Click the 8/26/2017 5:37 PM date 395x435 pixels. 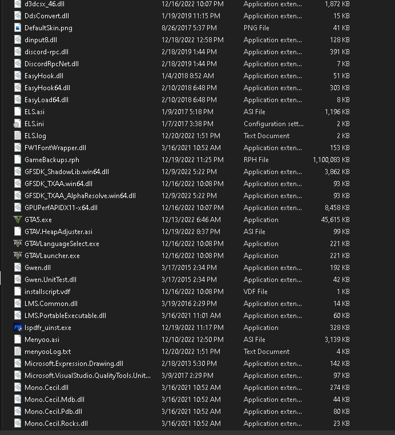click(189, 28)
